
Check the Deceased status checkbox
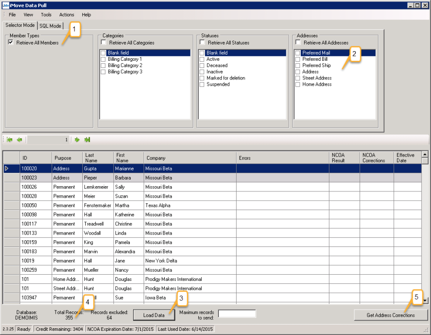tap(202, 66)
